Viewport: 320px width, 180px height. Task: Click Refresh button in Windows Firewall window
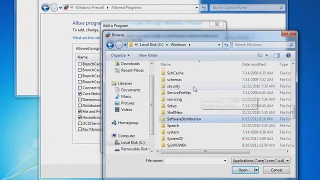pos(203,7)
